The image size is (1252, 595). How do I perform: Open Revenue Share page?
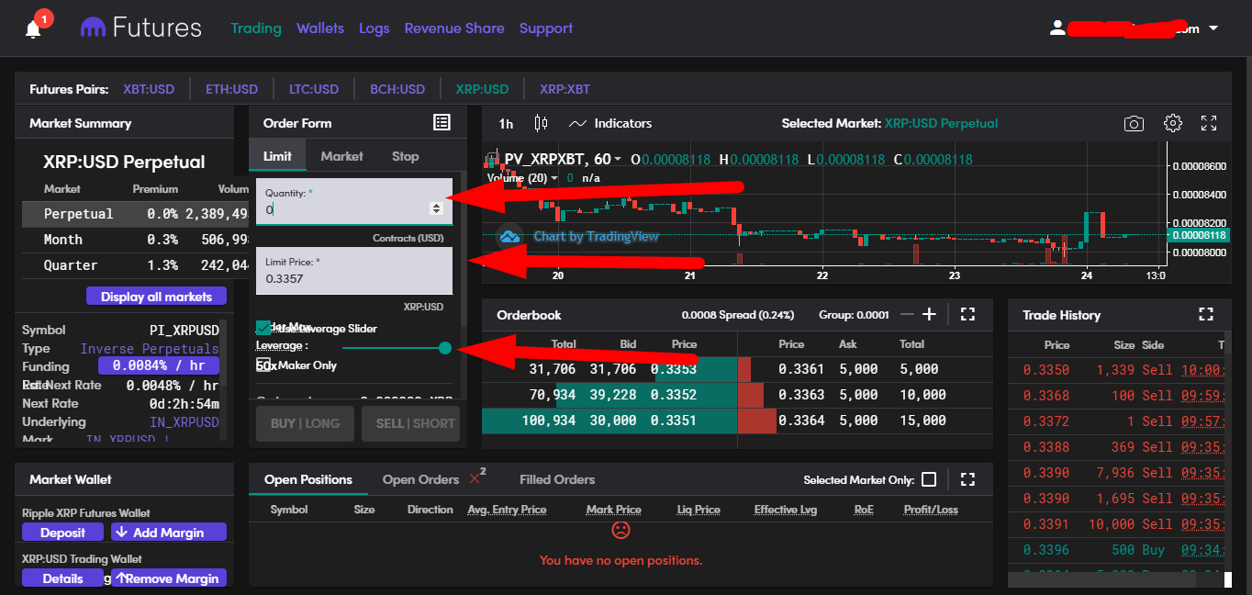click(x=454, y=28)
